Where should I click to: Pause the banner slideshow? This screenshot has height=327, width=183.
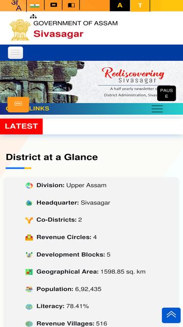[x=166, y=93]
